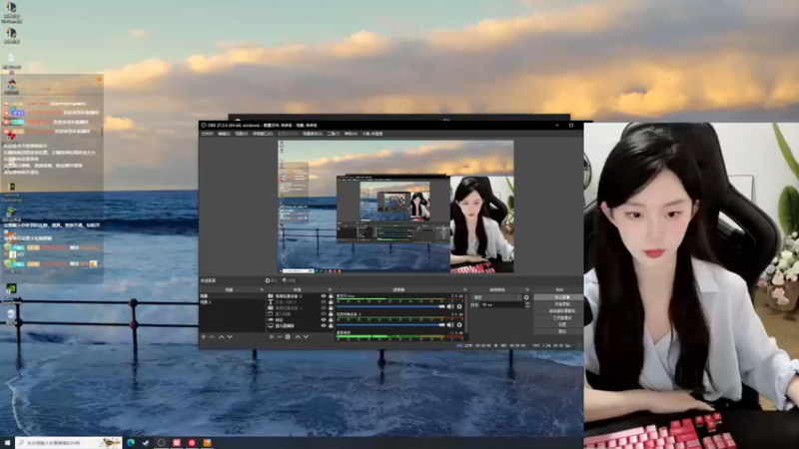
Task: Adjust the transition duration stepper arrows
Action: 527,304
